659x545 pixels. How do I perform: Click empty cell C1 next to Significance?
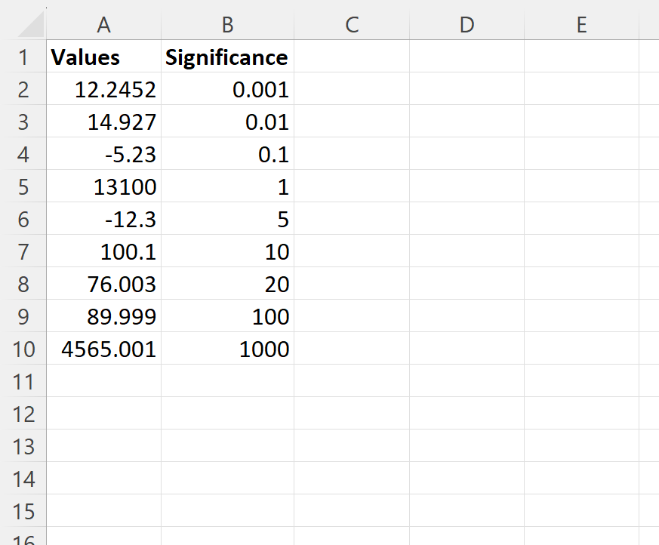pyautogui.click(x=352, y=57)
